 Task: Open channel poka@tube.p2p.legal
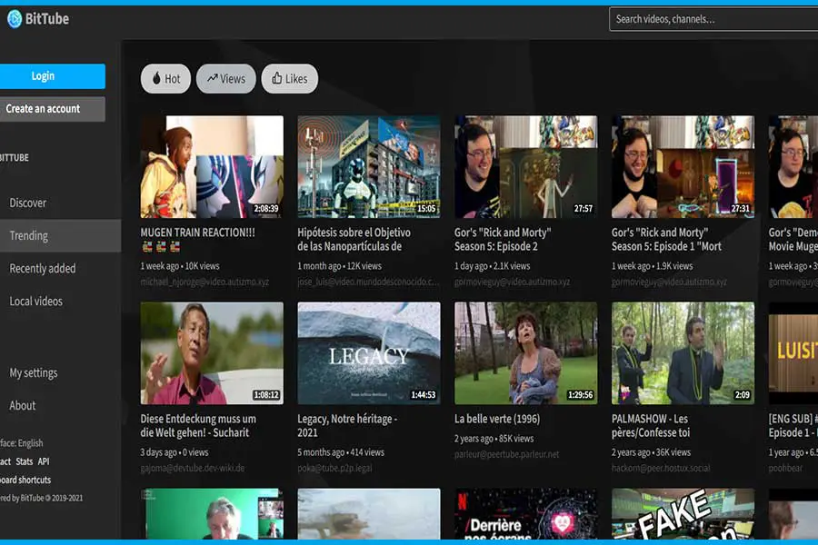click(334, 469)
